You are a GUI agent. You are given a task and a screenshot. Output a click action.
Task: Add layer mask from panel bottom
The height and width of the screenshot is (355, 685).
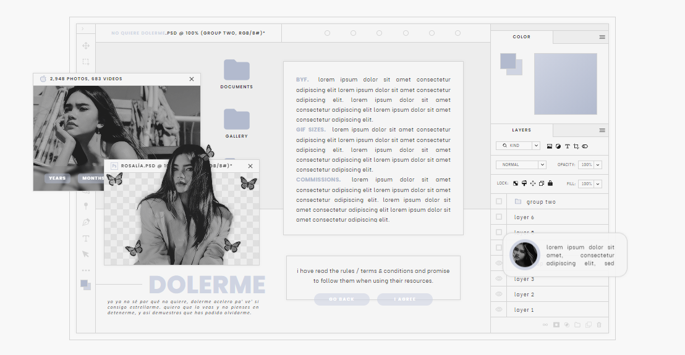(556, 325)
